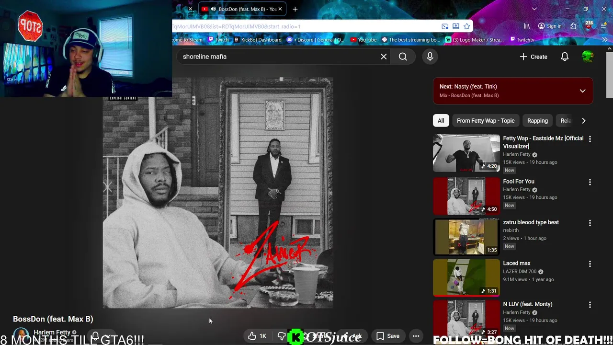Open zatru bleood type beat title
The height and width of the screenshot is (345, 613).
pyautogui.click(x=531, y=222)
